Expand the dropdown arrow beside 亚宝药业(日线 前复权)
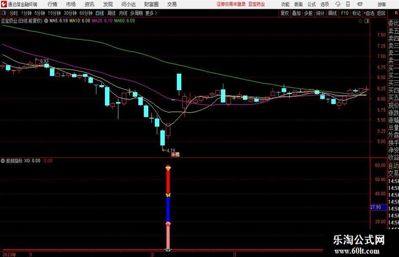Image resolution: width=399 pixels, height=257 pixels. pos(46,21)
